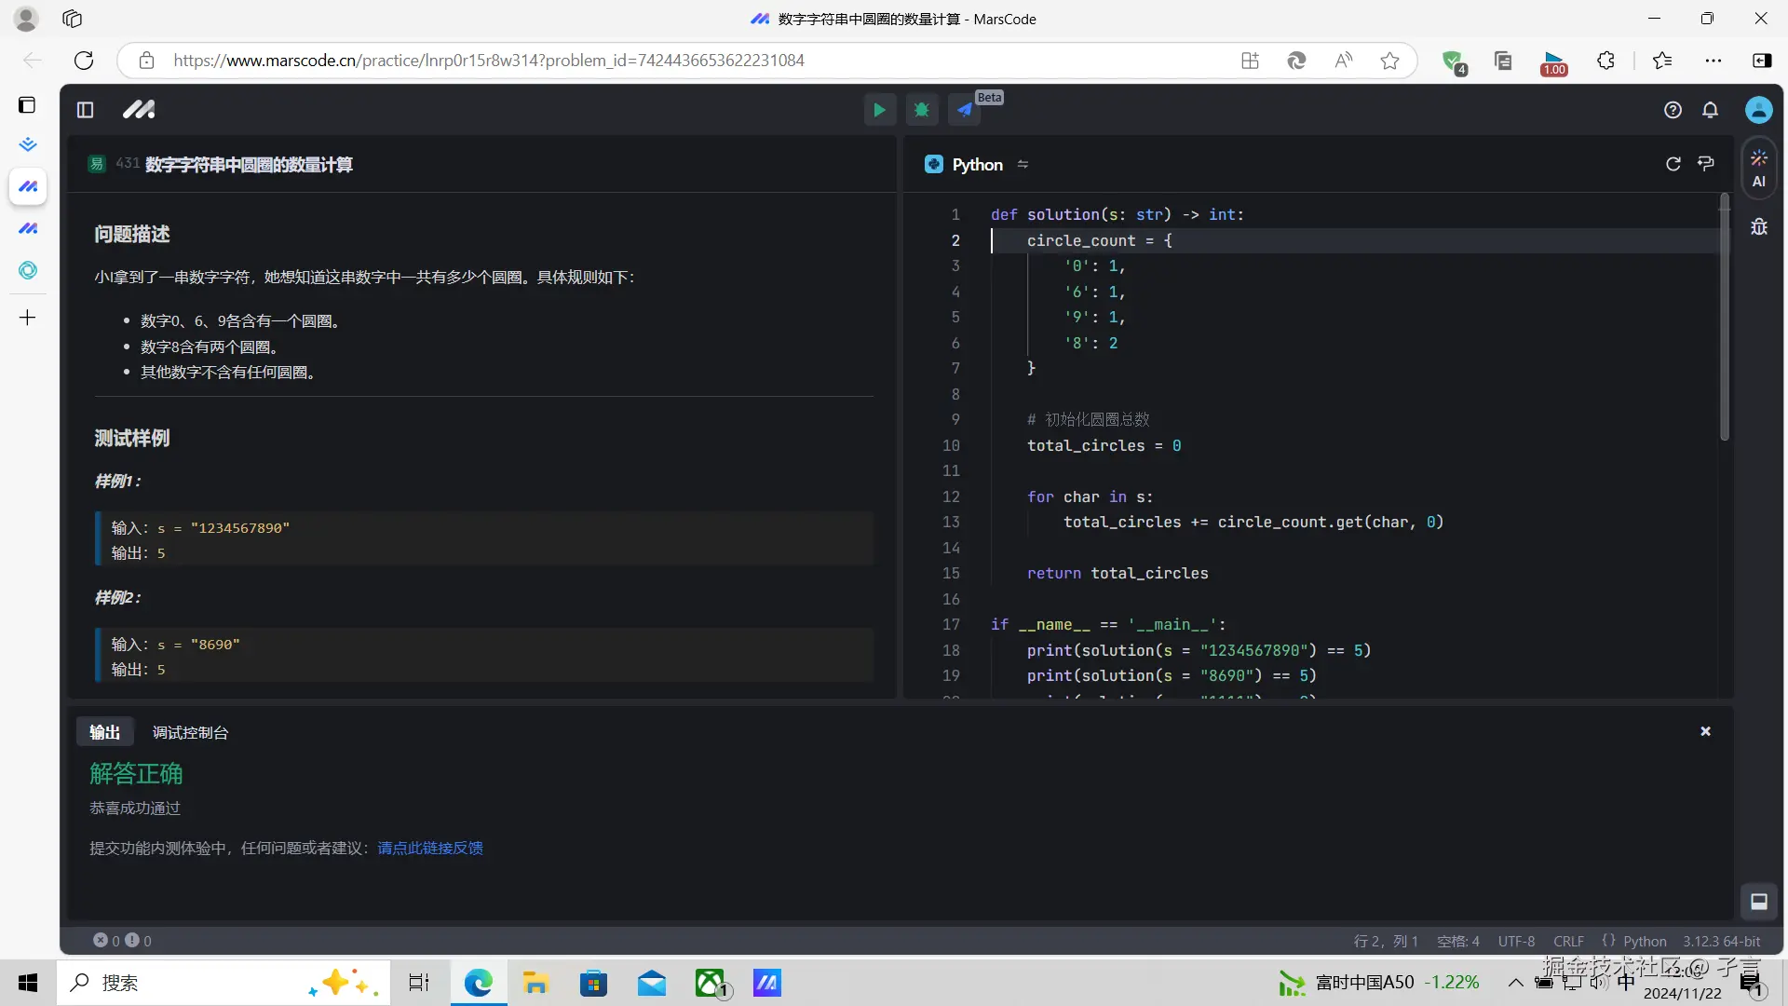Image resolution: width=1788 pixels, height=1006 pixels.
Task: Open File Explorer from taskbar
Action: [535, 983]
